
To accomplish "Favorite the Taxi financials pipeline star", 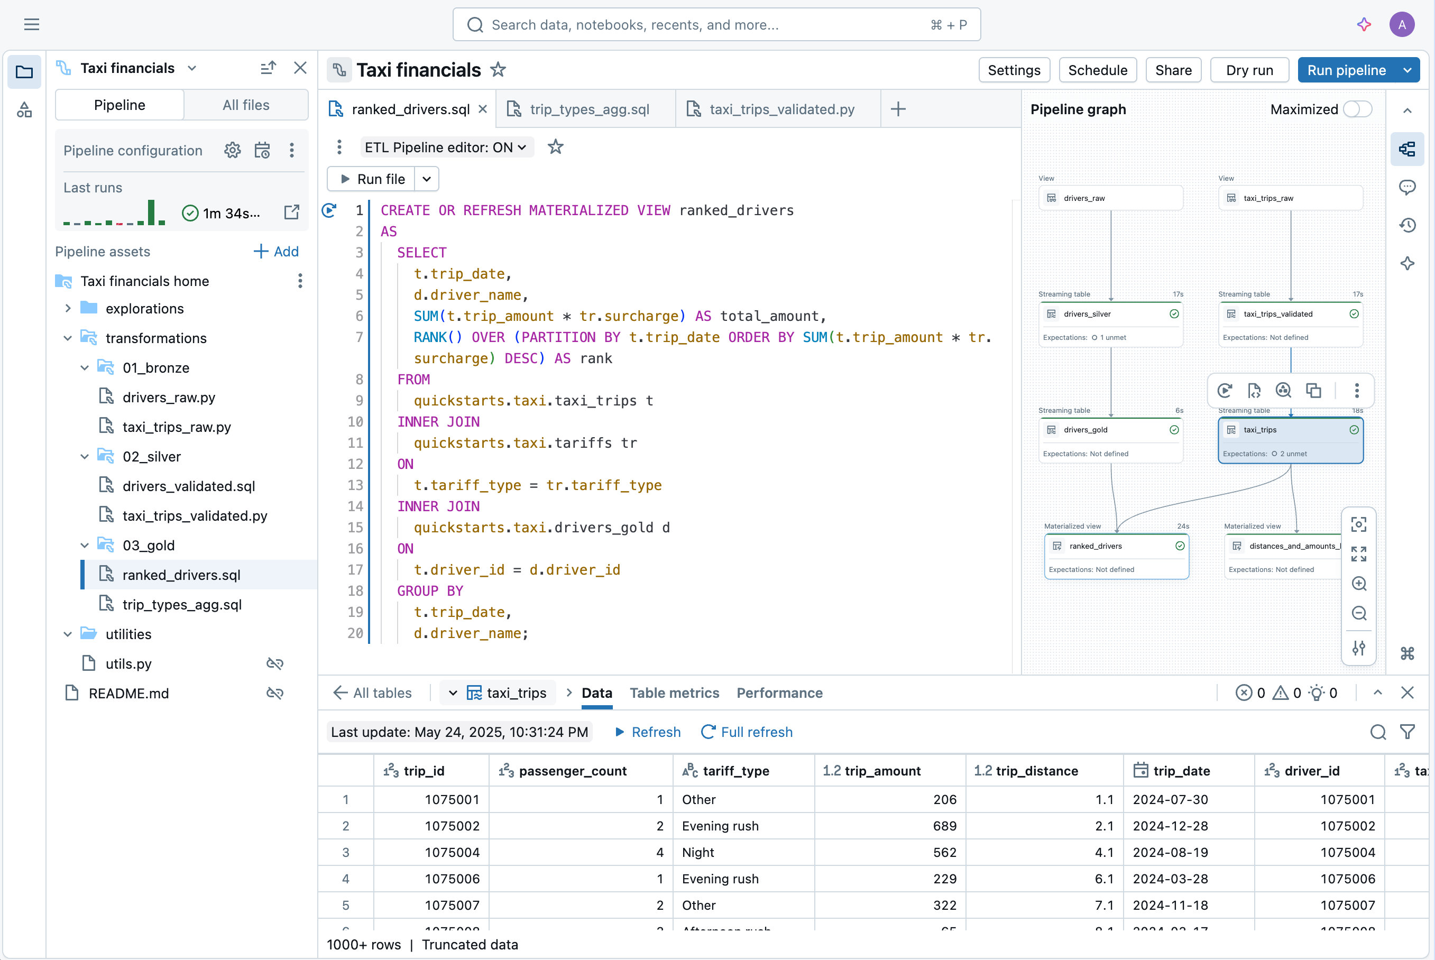I will click(x=498, y=70).
